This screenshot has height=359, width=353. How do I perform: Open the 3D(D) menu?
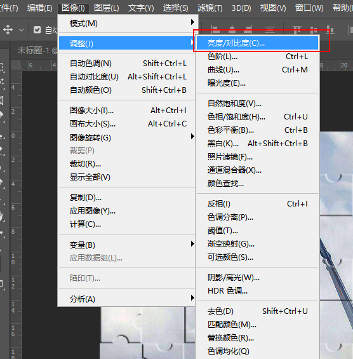241,8
